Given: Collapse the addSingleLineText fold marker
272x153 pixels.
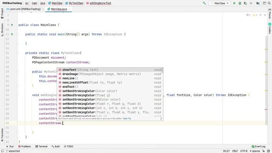Looking at the screenshot, I should (17, 95).
